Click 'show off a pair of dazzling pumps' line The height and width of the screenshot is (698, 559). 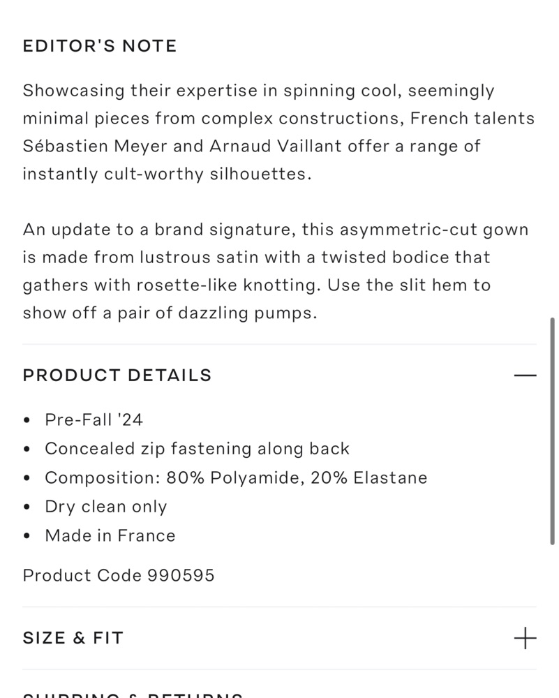pos(170,313)
